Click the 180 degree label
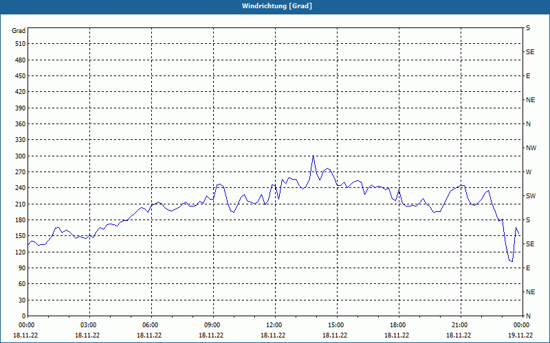Screen dimensions: 550x343 20,220
